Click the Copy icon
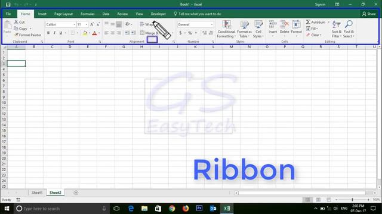 click(x=16, y=29)
